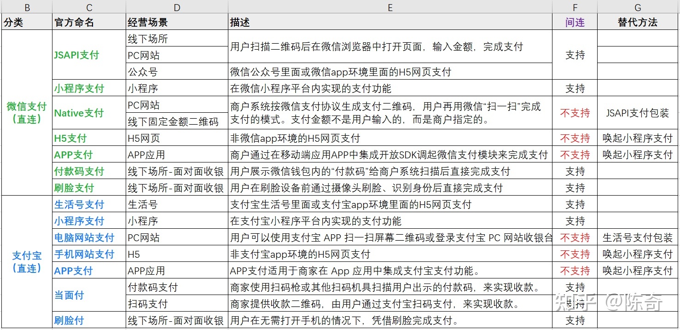Click description starting 用户展示微信钱包内的

pyautogui.click(x=390, y=171)
